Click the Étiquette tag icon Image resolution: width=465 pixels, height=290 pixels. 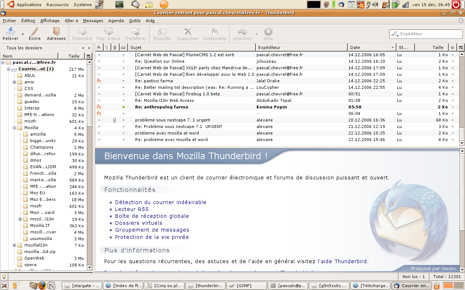[162, 32]
